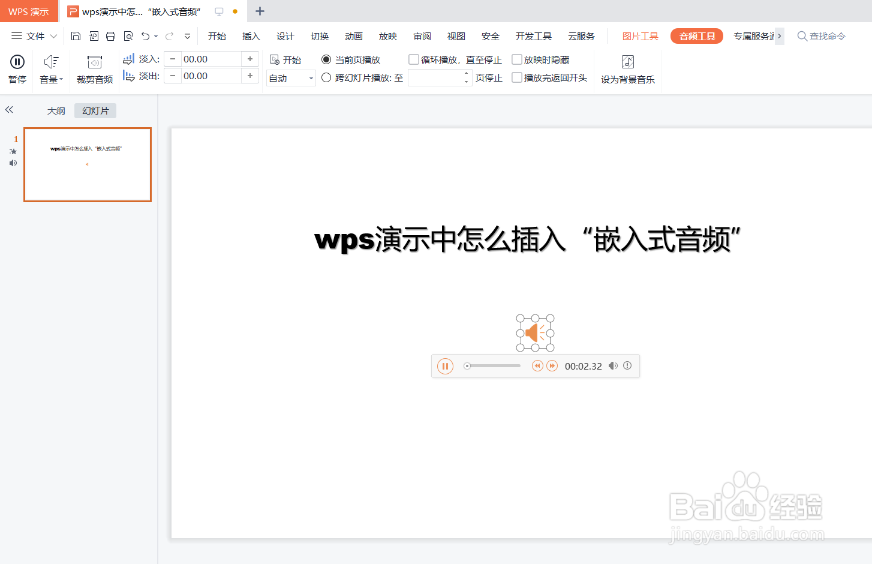Click the presentation screen icon in tab
Screen dimensions: 872x564
[219, 11]
